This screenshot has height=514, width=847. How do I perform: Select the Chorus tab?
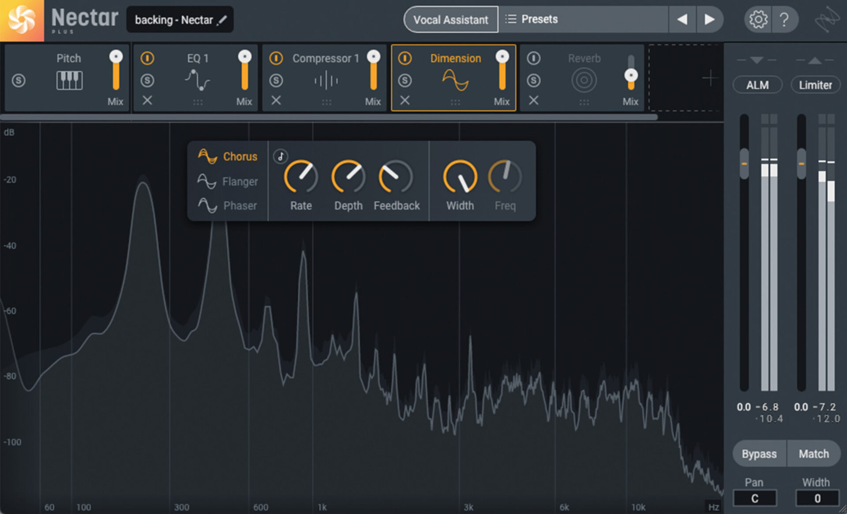[x=240, y=156]
